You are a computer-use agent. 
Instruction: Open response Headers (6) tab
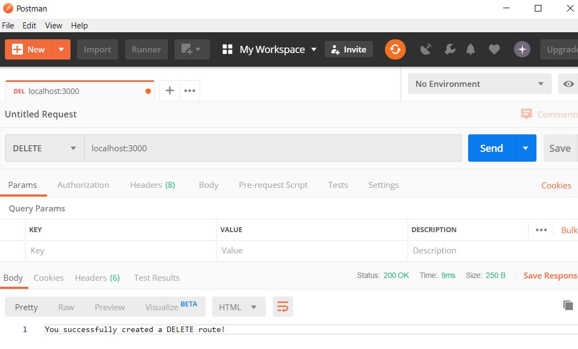97,277
